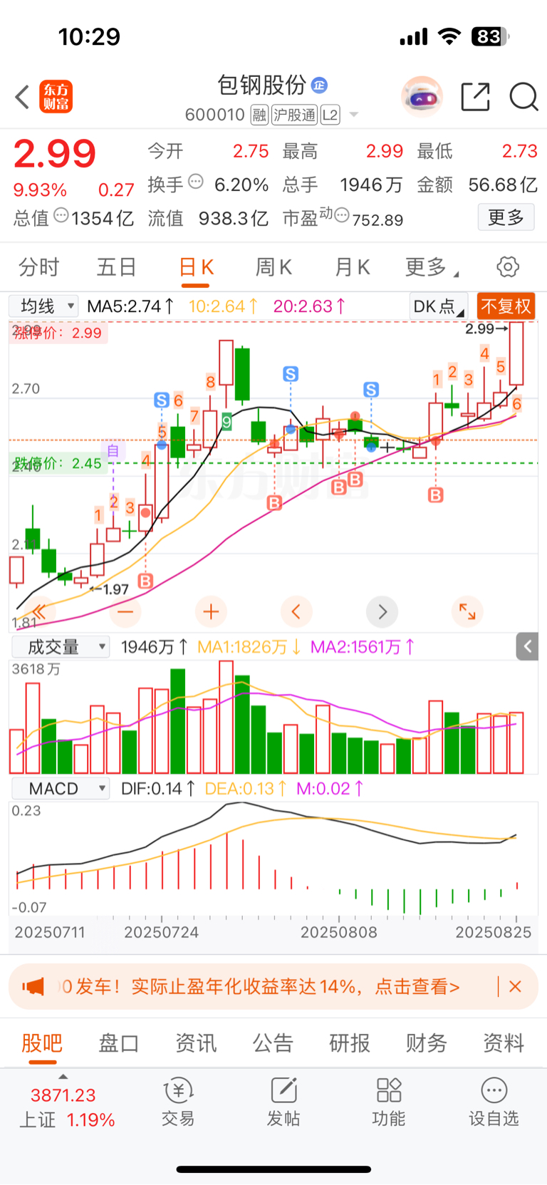Open the 公告 tab
Image resolution: width=547 pixels, height=1185 pixels.
pos(273,1043)
